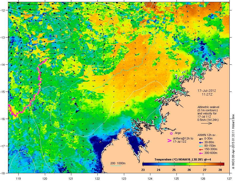
Task: Click the time label 11:27Z
Action: click(207, 94)
